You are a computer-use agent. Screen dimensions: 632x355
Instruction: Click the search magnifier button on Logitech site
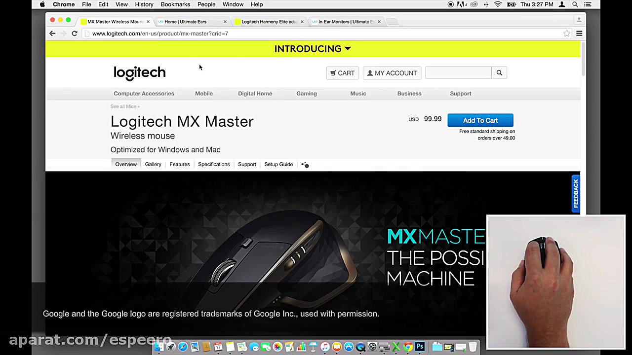pyautogui.click(x=499, y=73)
